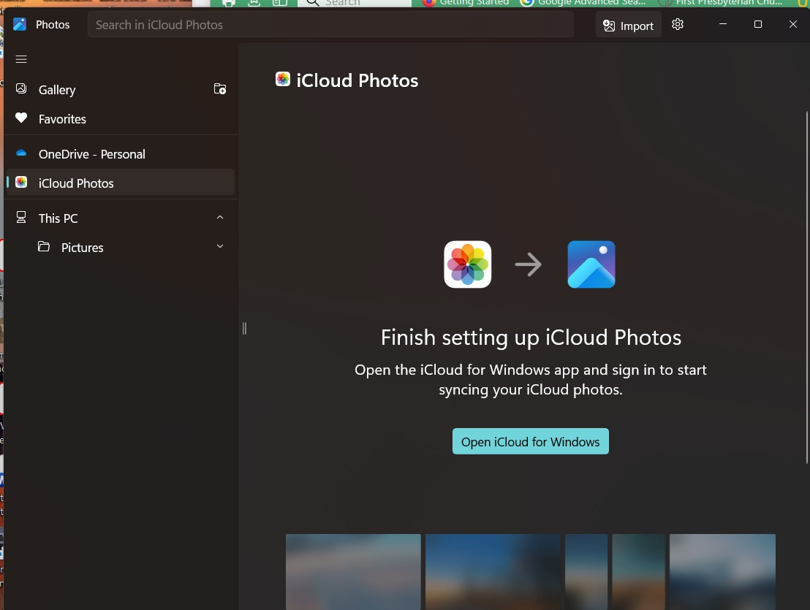
Task: Click the Search in iCloud Photos field
Action: click(330, 25)
